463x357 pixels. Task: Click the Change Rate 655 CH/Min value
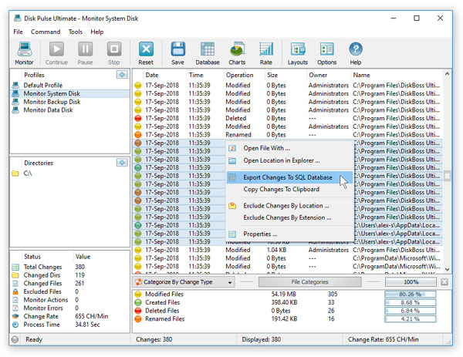[92, 316]
